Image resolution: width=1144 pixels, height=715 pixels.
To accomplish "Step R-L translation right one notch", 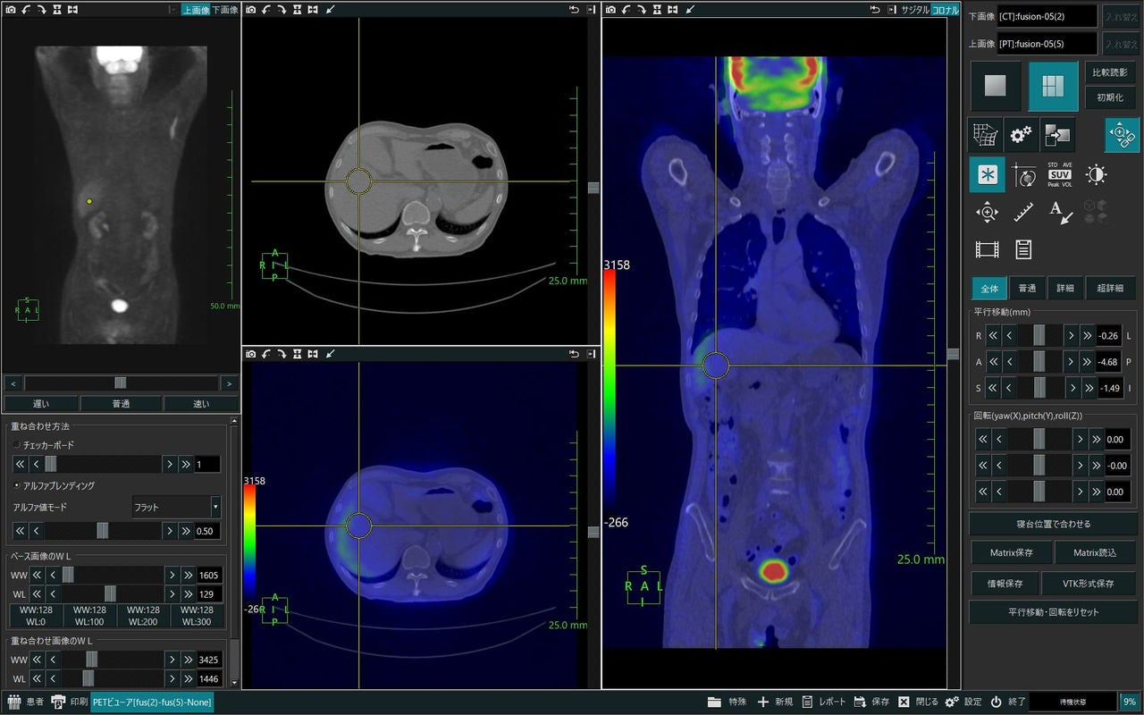I will (1072, 336).
